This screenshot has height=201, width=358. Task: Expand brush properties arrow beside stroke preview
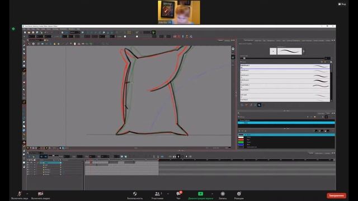(304, 51)
